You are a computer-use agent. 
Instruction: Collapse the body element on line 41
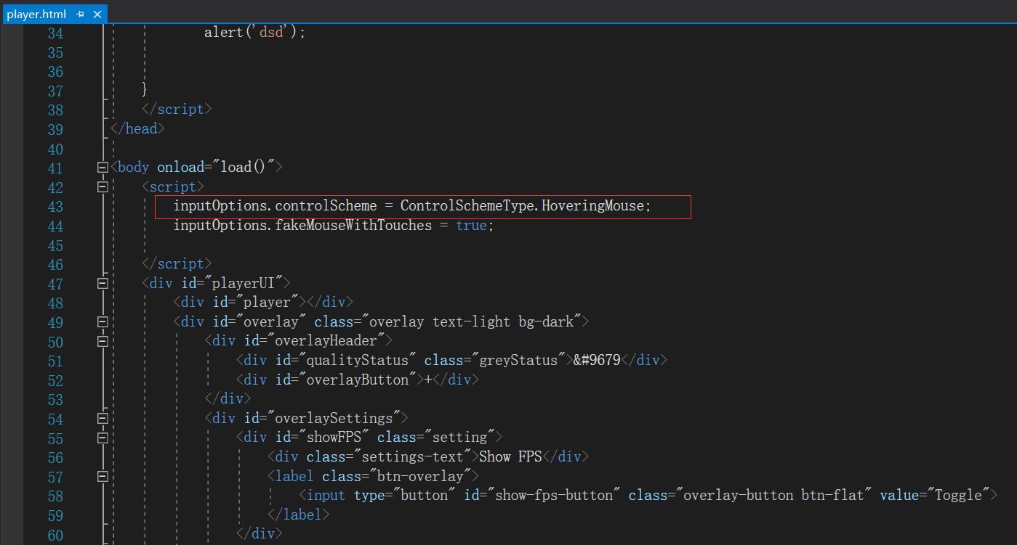[102, 168]
